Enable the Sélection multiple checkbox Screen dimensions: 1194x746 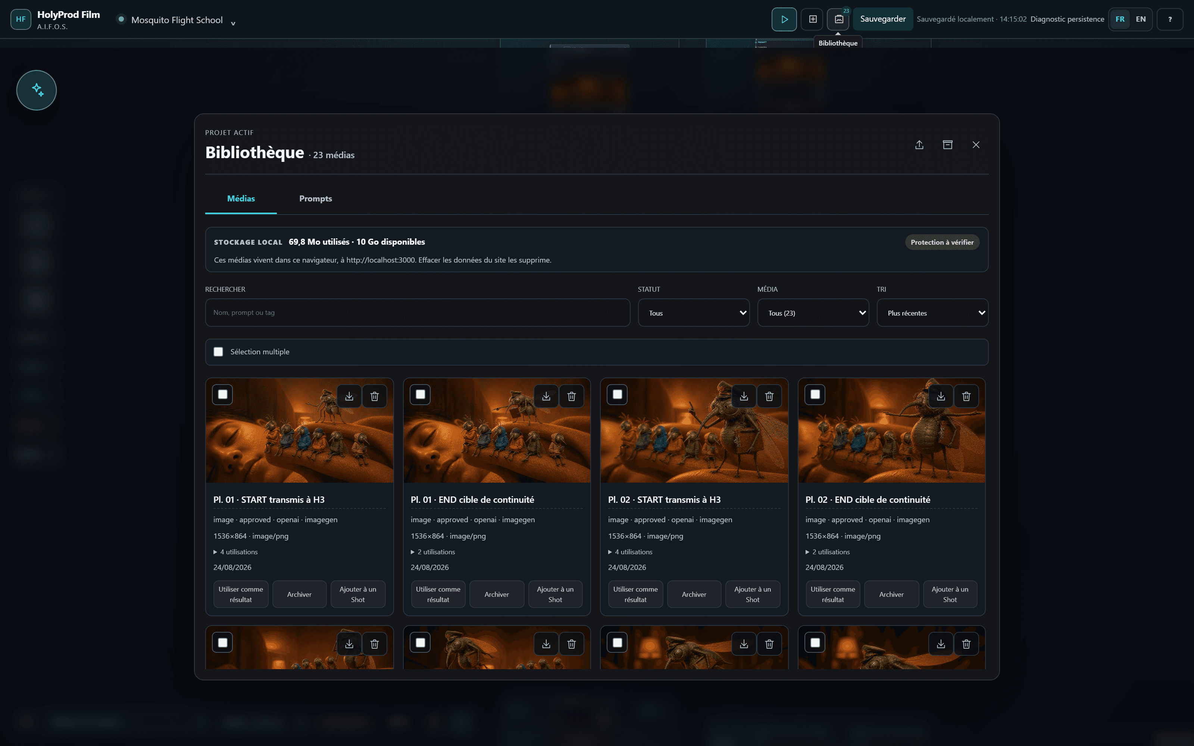click(218, 352)
